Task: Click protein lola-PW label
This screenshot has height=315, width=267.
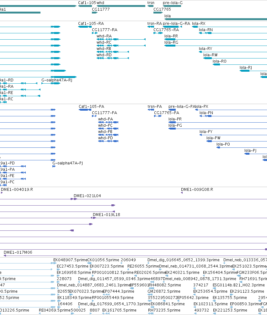Action: 213,138
